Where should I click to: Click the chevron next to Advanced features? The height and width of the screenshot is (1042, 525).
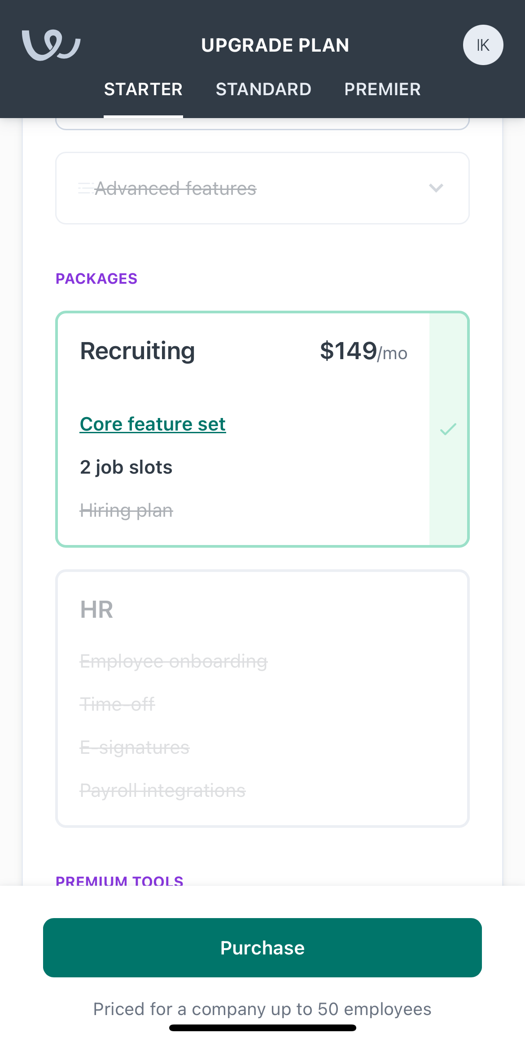(x=436, y=188)
